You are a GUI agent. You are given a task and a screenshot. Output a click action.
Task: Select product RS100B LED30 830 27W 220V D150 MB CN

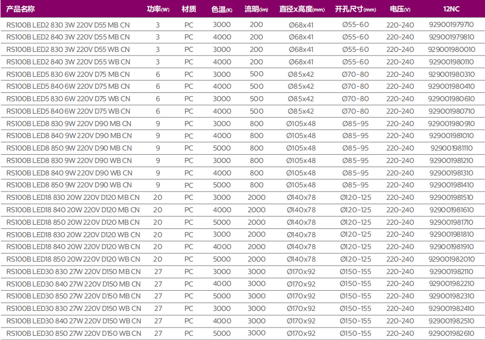(x=73, y=271)
